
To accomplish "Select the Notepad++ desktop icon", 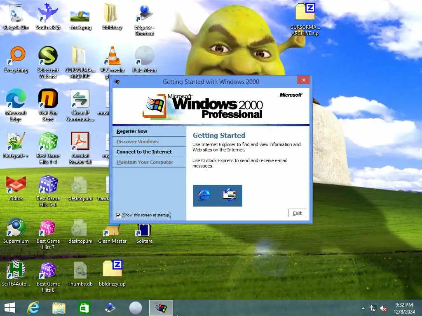I will coord(16,145).
